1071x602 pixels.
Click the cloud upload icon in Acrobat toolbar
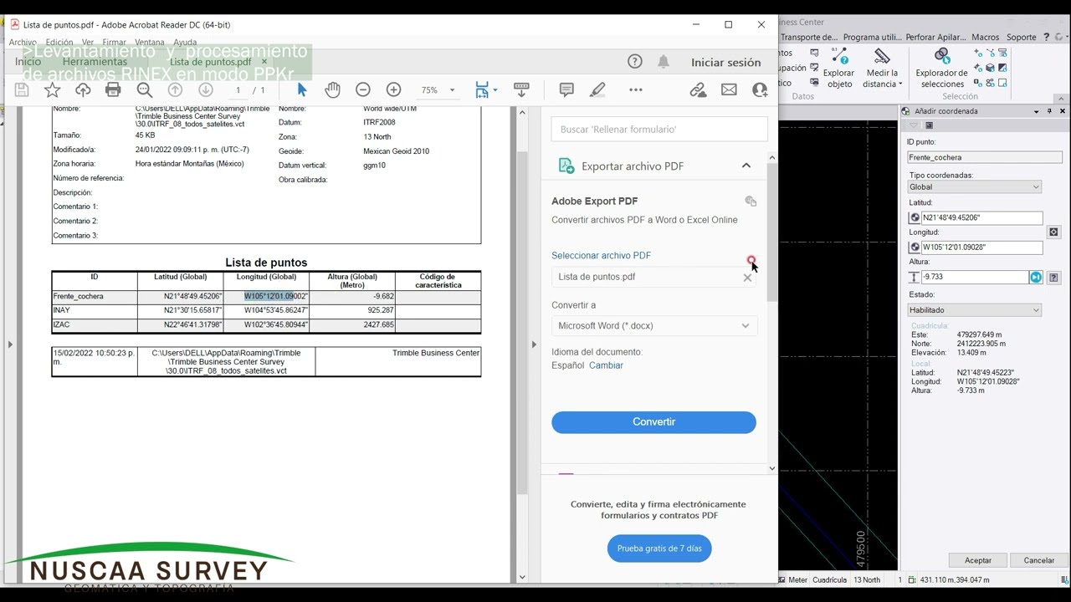click(x=83, y=89)
